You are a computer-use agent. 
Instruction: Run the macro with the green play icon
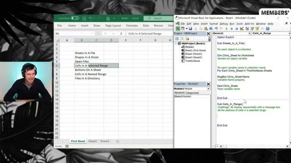pyautogui.click(x=226, y=29)
